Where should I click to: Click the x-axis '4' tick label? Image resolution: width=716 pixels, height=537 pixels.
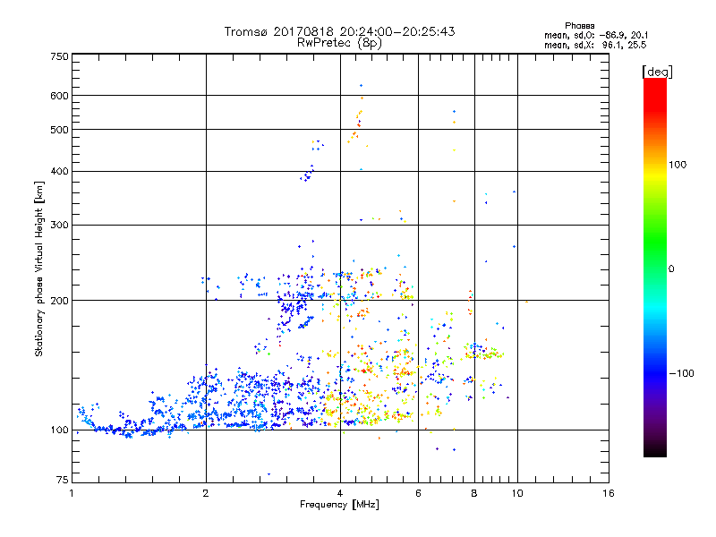click(x=340, y=493)
